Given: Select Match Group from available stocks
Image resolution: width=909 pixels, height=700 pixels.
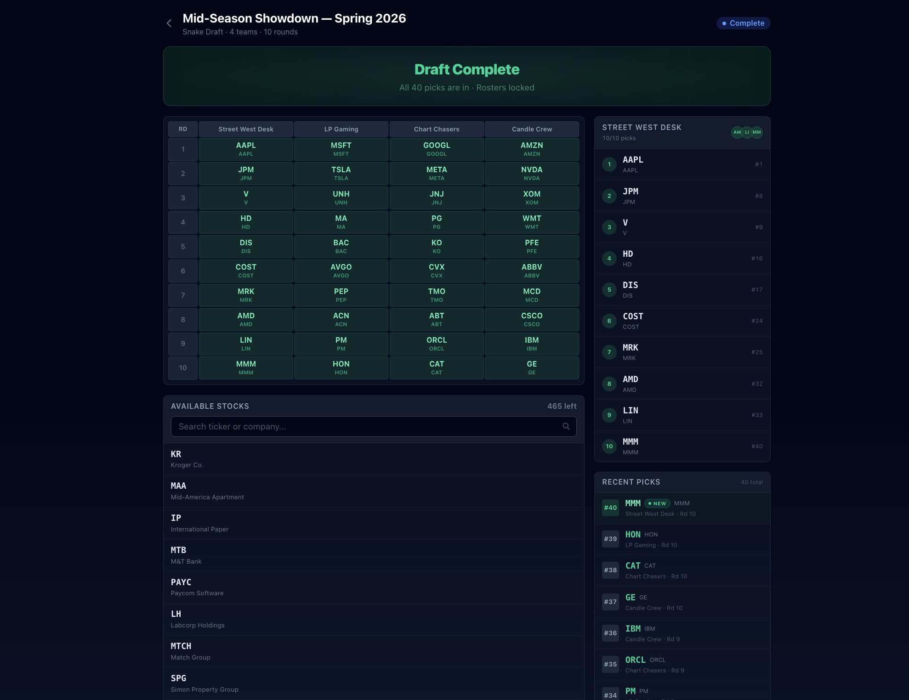Looking at the screenshot, I should (373, 651).
